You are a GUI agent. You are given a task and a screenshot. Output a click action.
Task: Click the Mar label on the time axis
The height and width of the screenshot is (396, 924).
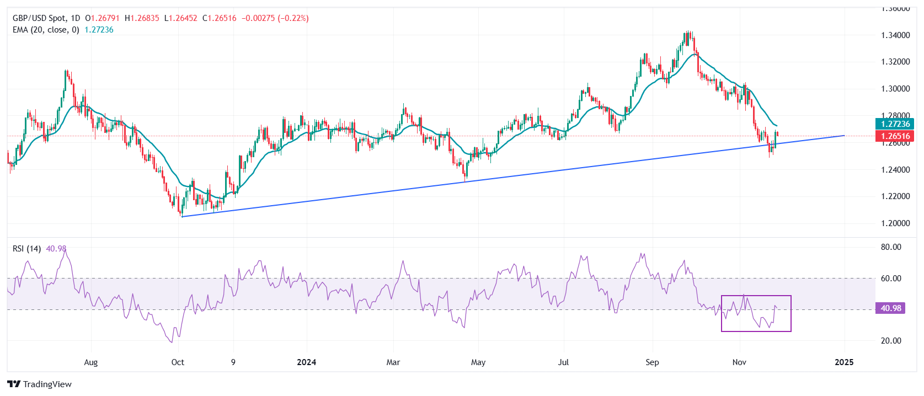pyautogui.click(x=393, y=362)
